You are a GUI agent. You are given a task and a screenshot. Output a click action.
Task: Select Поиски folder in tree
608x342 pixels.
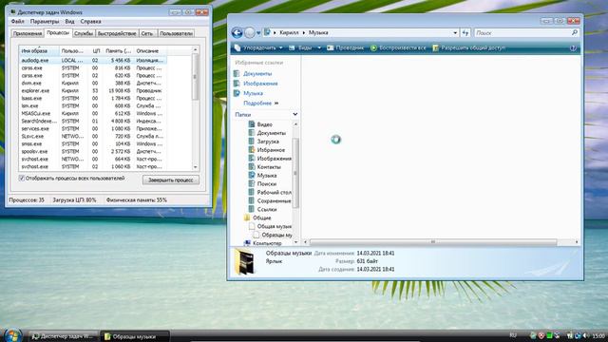pos(266,184)
